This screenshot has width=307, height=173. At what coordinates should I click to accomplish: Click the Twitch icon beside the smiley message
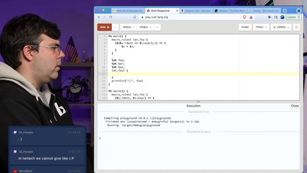point(15,133)
